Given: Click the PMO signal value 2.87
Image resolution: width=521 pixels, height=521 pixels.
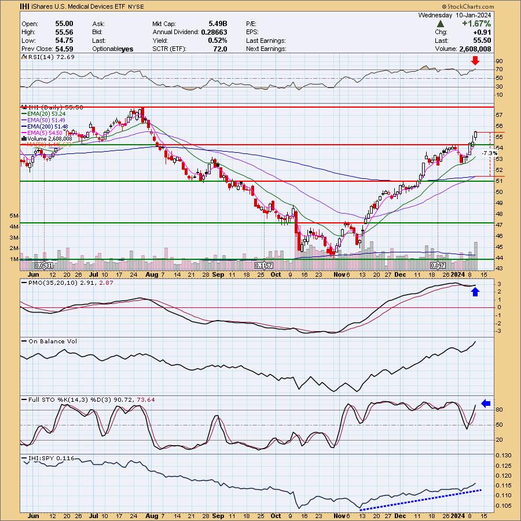Looking at the screenshot, I should point(107,283).
